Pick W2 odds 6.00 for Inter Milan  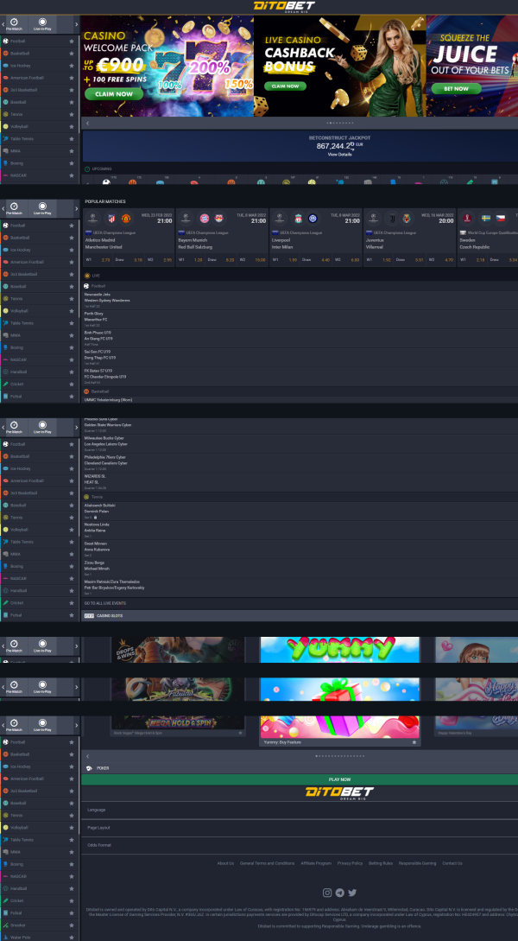point(346,260)
